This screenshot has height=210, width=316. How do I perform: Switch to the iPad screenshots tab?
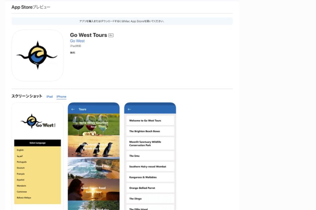coord(49,97)
